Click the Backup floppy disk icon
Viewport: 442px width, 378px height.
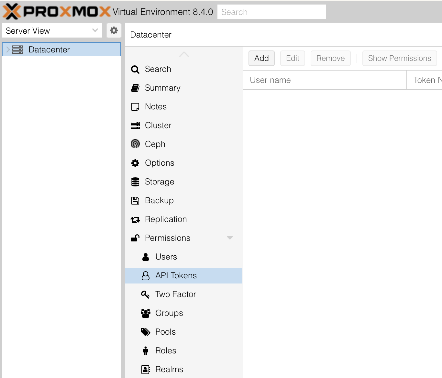pyautogui.click(x=135, y=200)
